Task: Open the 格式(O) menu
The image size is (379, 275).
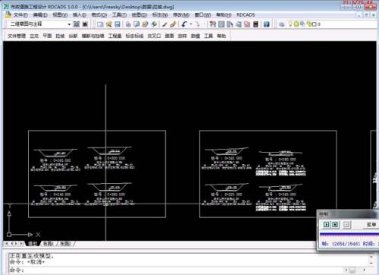Action: click(99, 15)
